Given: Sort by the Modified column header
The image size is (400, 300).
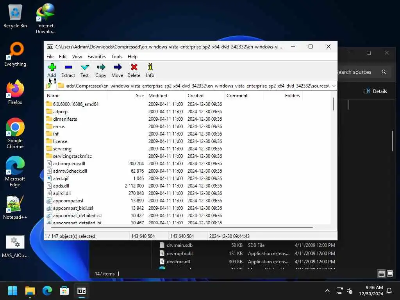Looking at the screenshot, I should pyautogui.click(x=166, y=96).
